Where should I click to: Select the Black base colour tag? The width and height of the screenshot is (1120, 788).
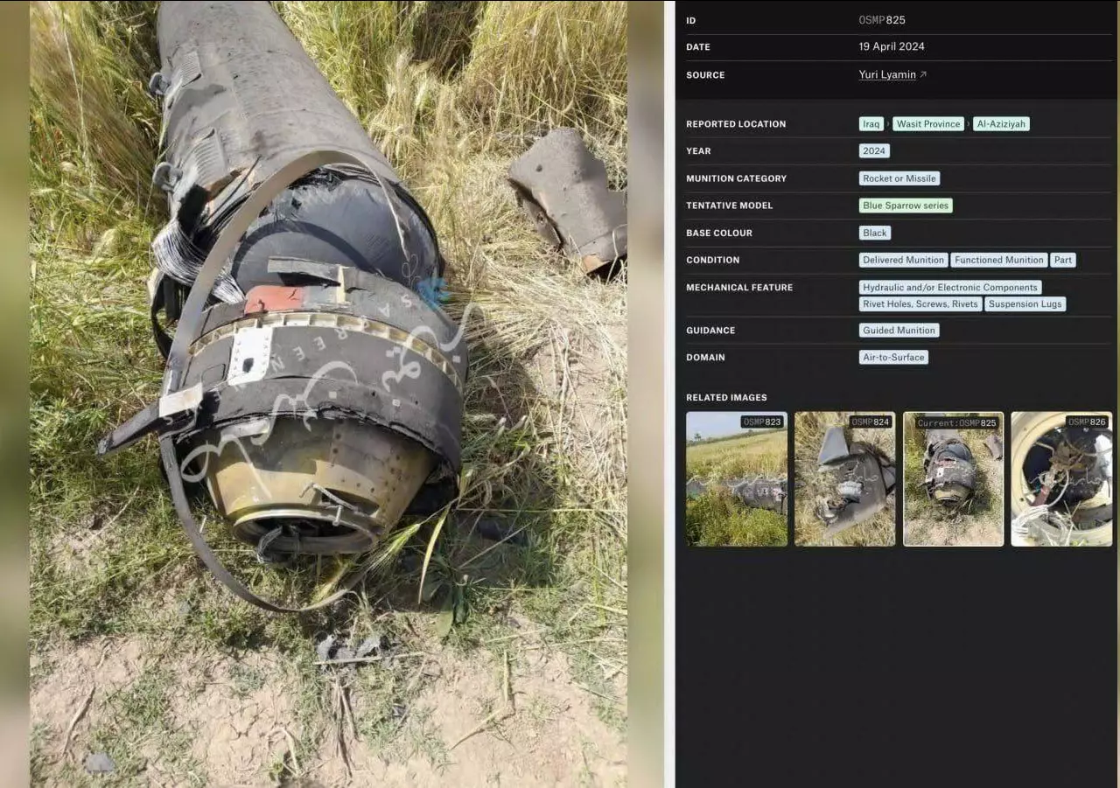[875, 233]
